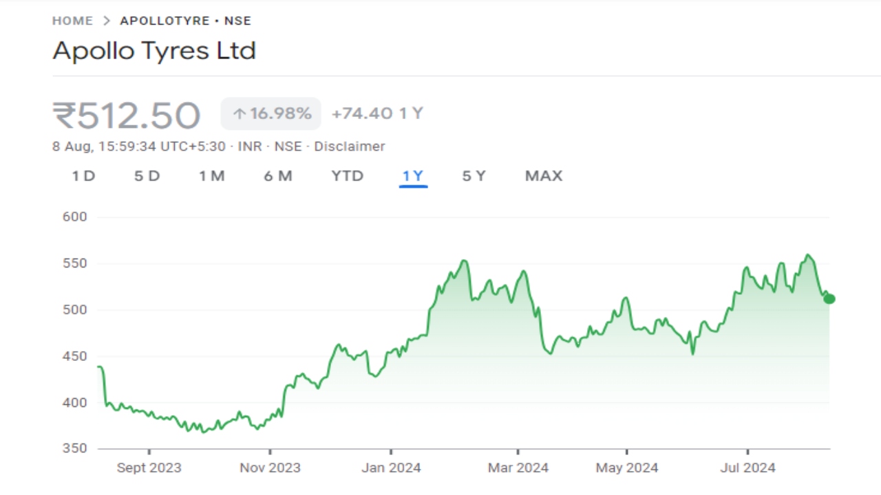Viewport: 881px width, 495px height.
Task: Click the 16.98% change badge
Action: point(270,113)
